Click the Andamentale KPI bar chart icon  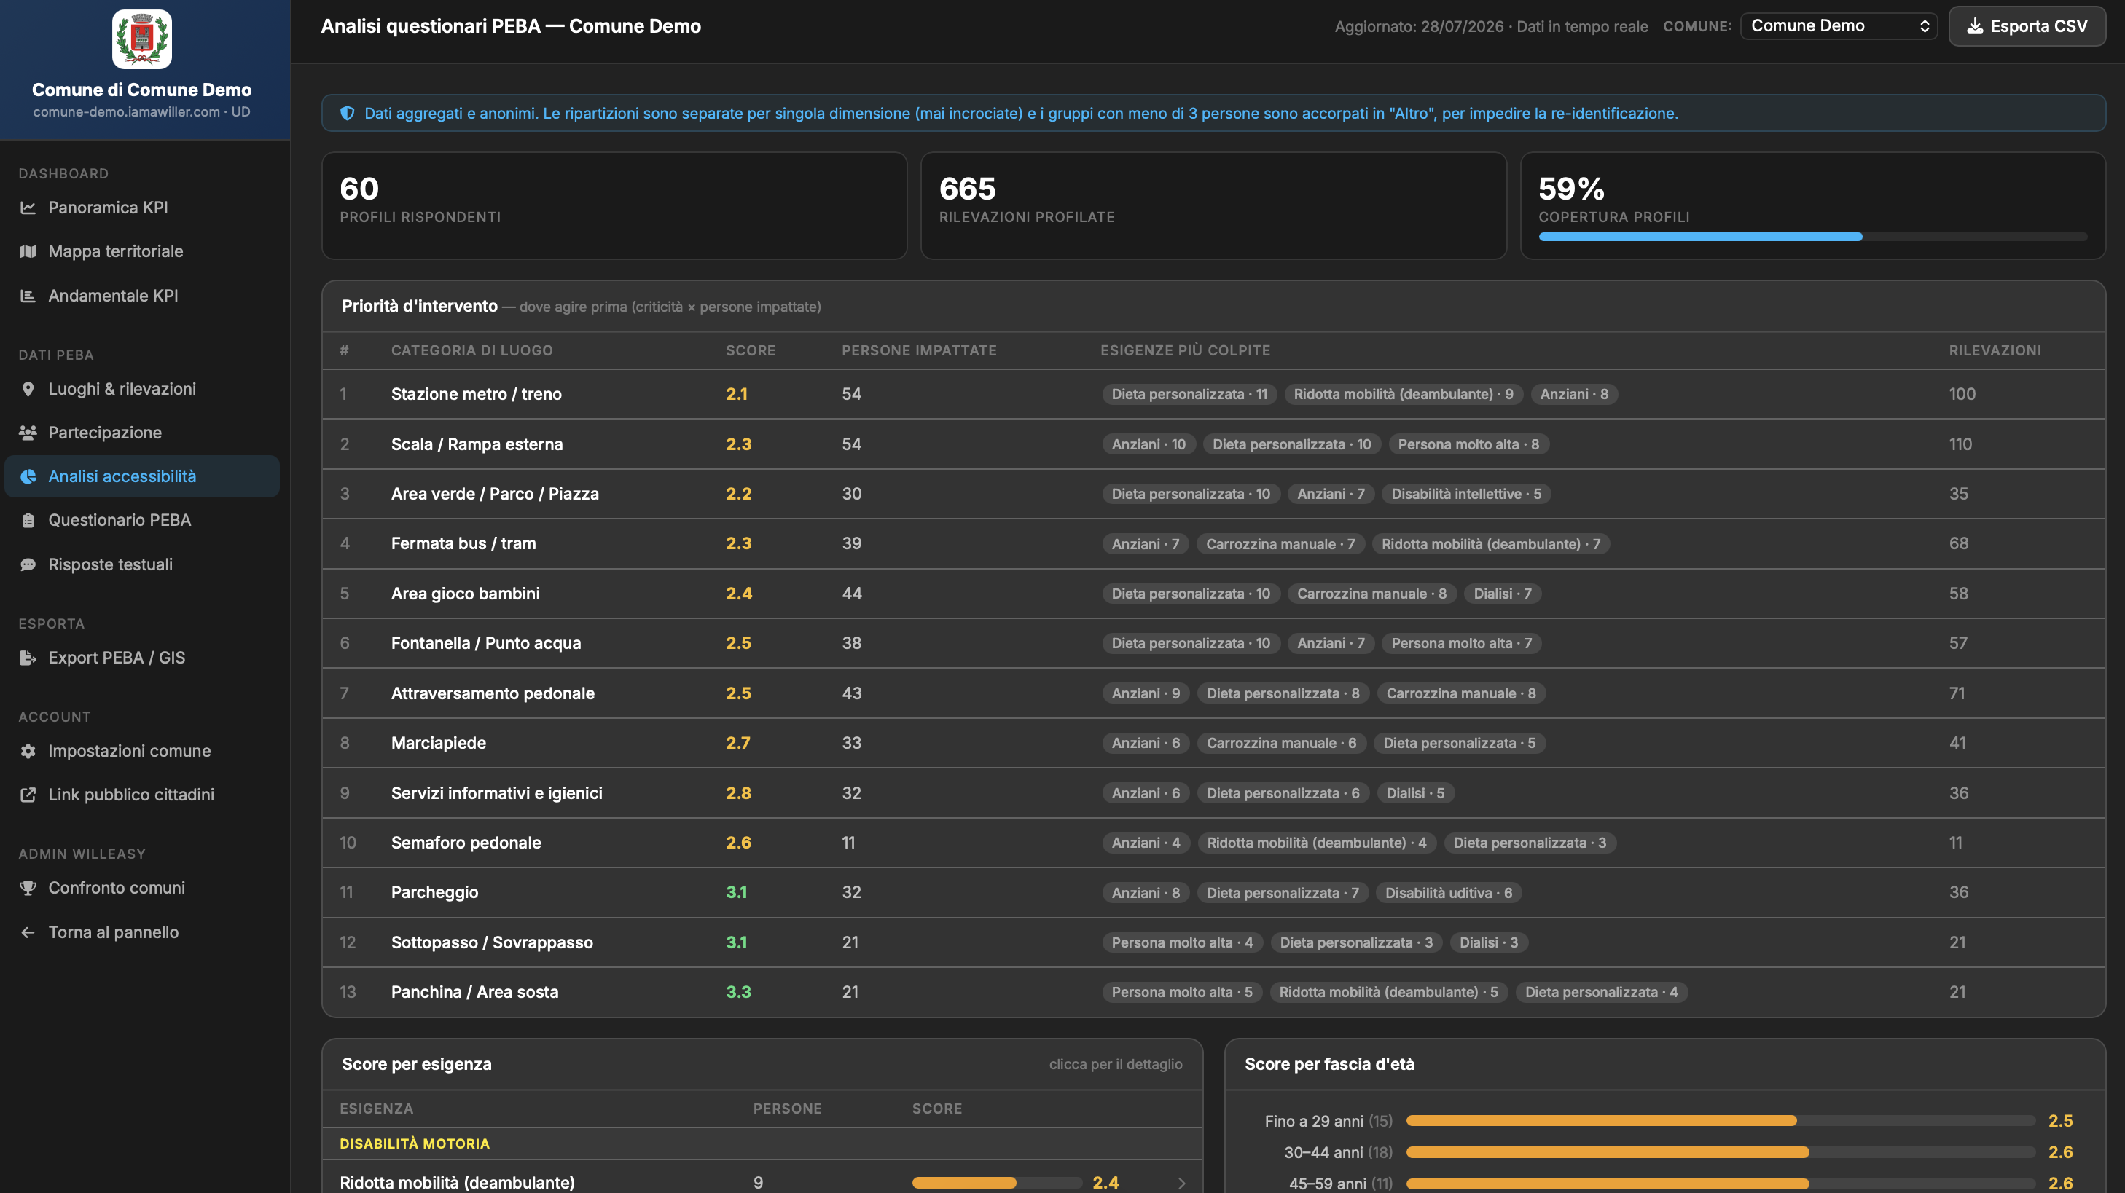pyautogui.click(x=28, y=296)
